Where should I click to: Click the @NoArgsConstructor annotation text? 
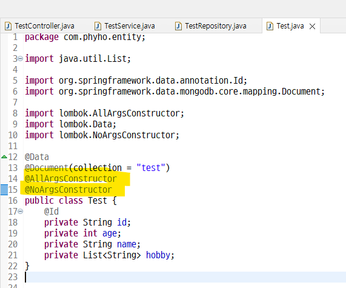click(68, 190)
